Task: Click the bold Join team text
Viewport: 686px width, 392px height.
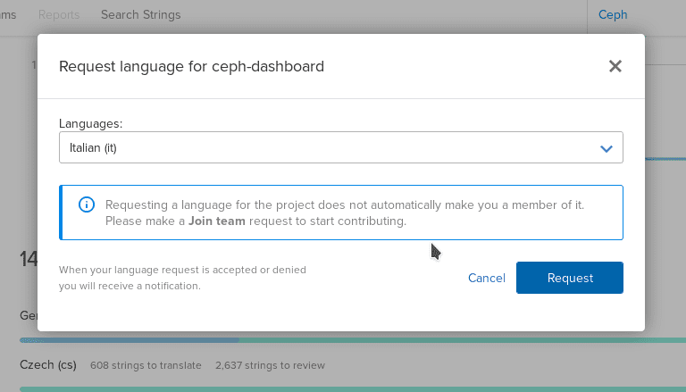Action: tap(217, 221)
